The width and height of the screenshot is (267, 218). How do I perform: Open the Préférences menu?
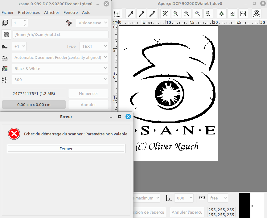coord(29,12)
